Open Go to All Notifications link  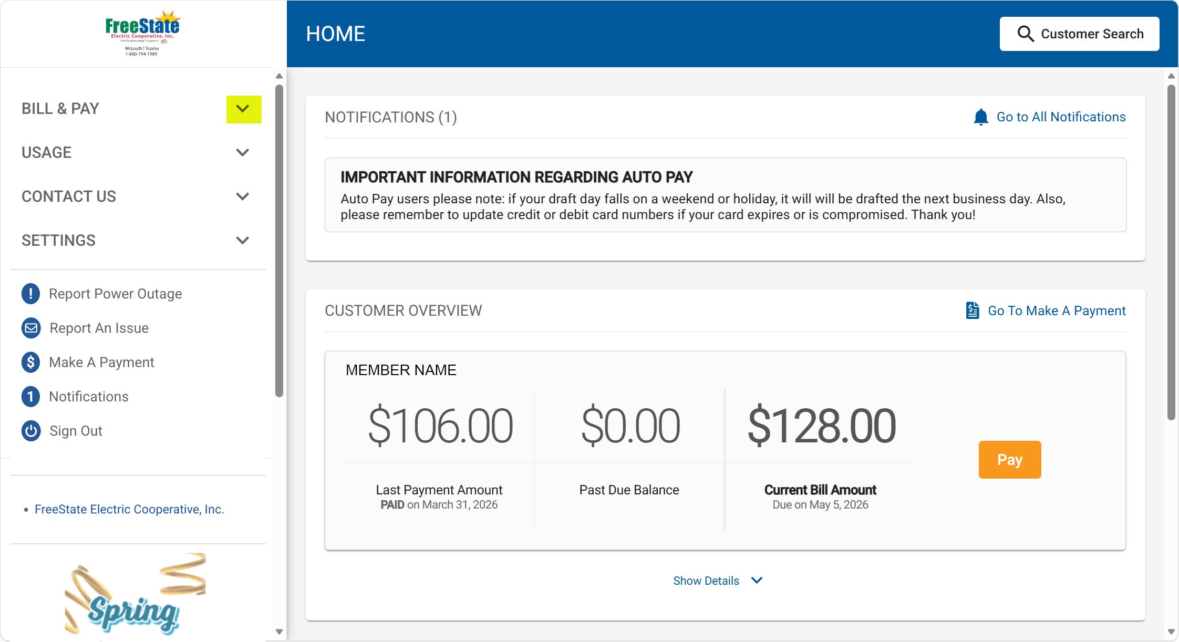(x=1060, y=117)
